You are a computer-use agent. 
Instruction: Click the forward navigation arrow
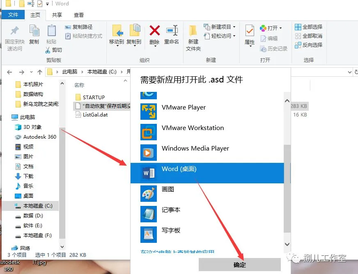(22, 72)
